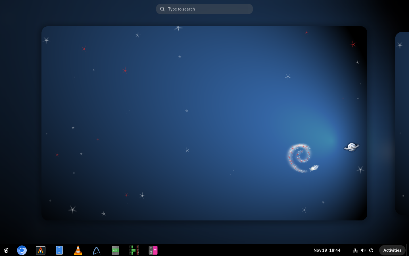Open the network status indicator

(x=355, y=250)
